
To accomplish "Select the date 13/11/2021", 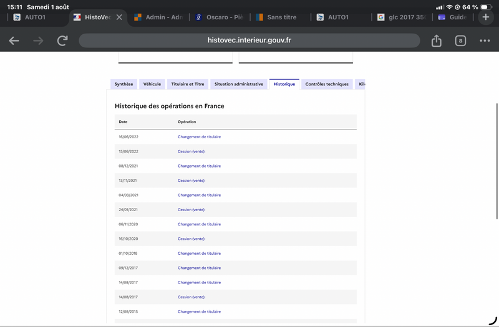I will [x=128, y=181].
